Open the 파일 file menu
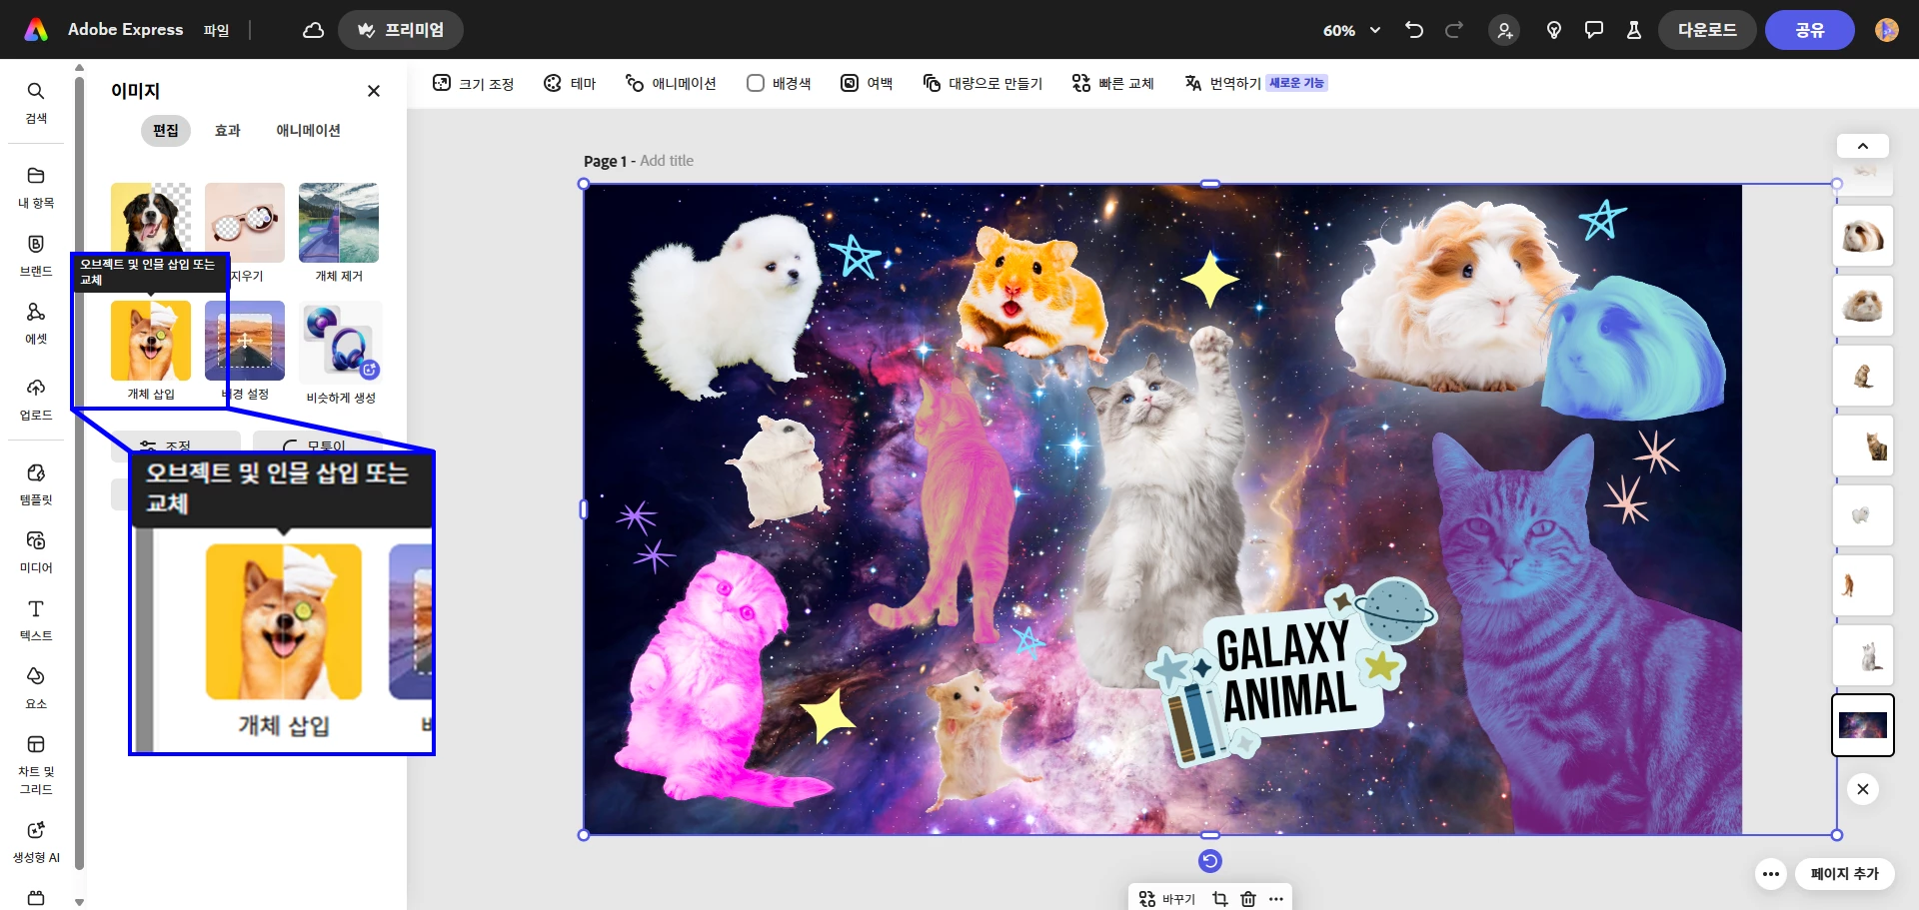Screen dimensions: 1919x910 click(x=216, y=30)
